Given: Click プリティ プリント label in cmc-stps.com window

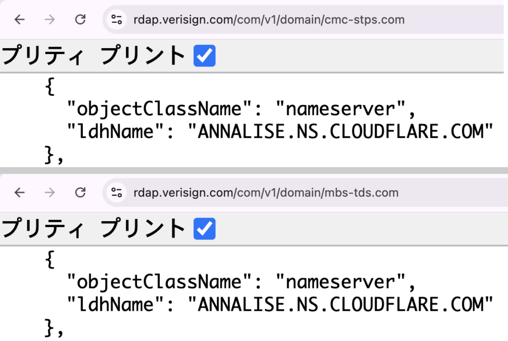Looking at the screenshot, I should [x=94, y=56].
